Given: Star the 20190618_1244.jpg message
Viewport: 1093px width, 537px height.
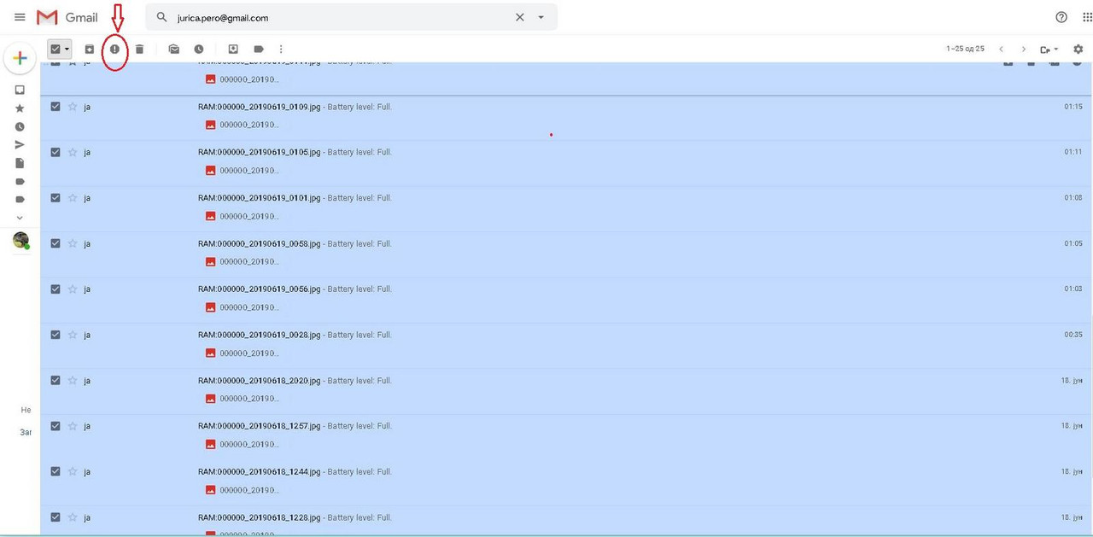Looking at the screenshot, I should tap(73, 471).
